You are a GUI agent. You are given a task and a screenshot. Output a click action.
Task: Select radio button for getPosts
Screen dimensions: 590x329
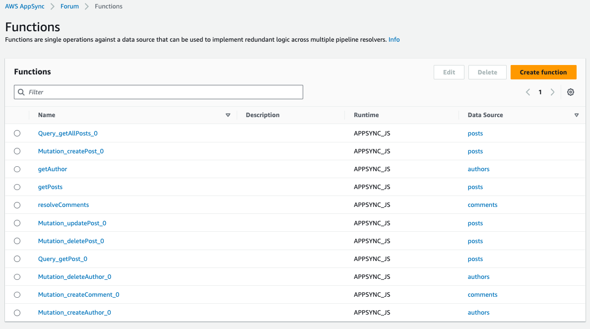[x=17, y=187]
